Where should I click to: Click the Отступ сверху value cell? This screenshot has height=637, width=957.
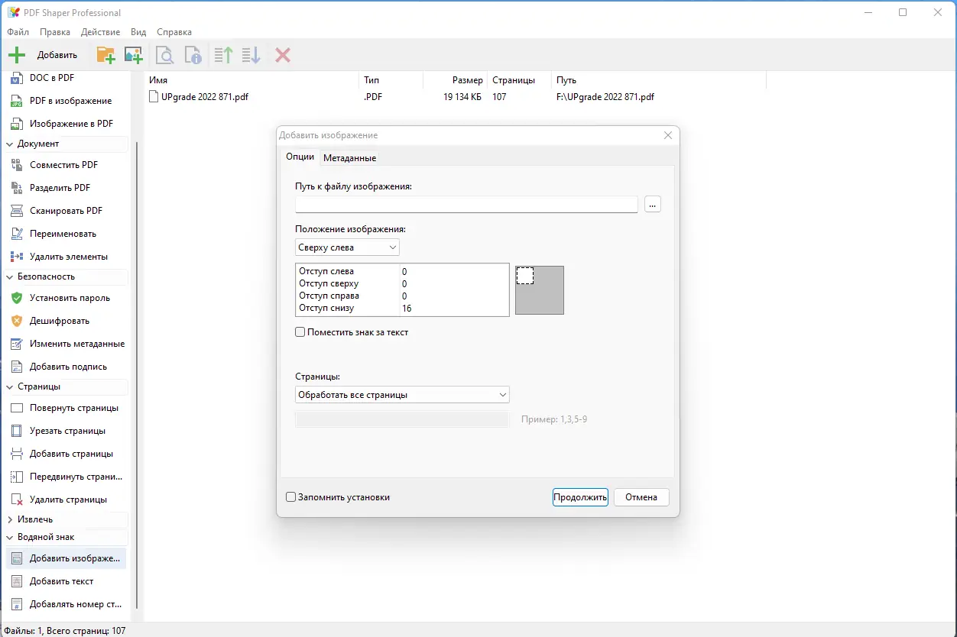pyautogui.click(x=453, y=283)
